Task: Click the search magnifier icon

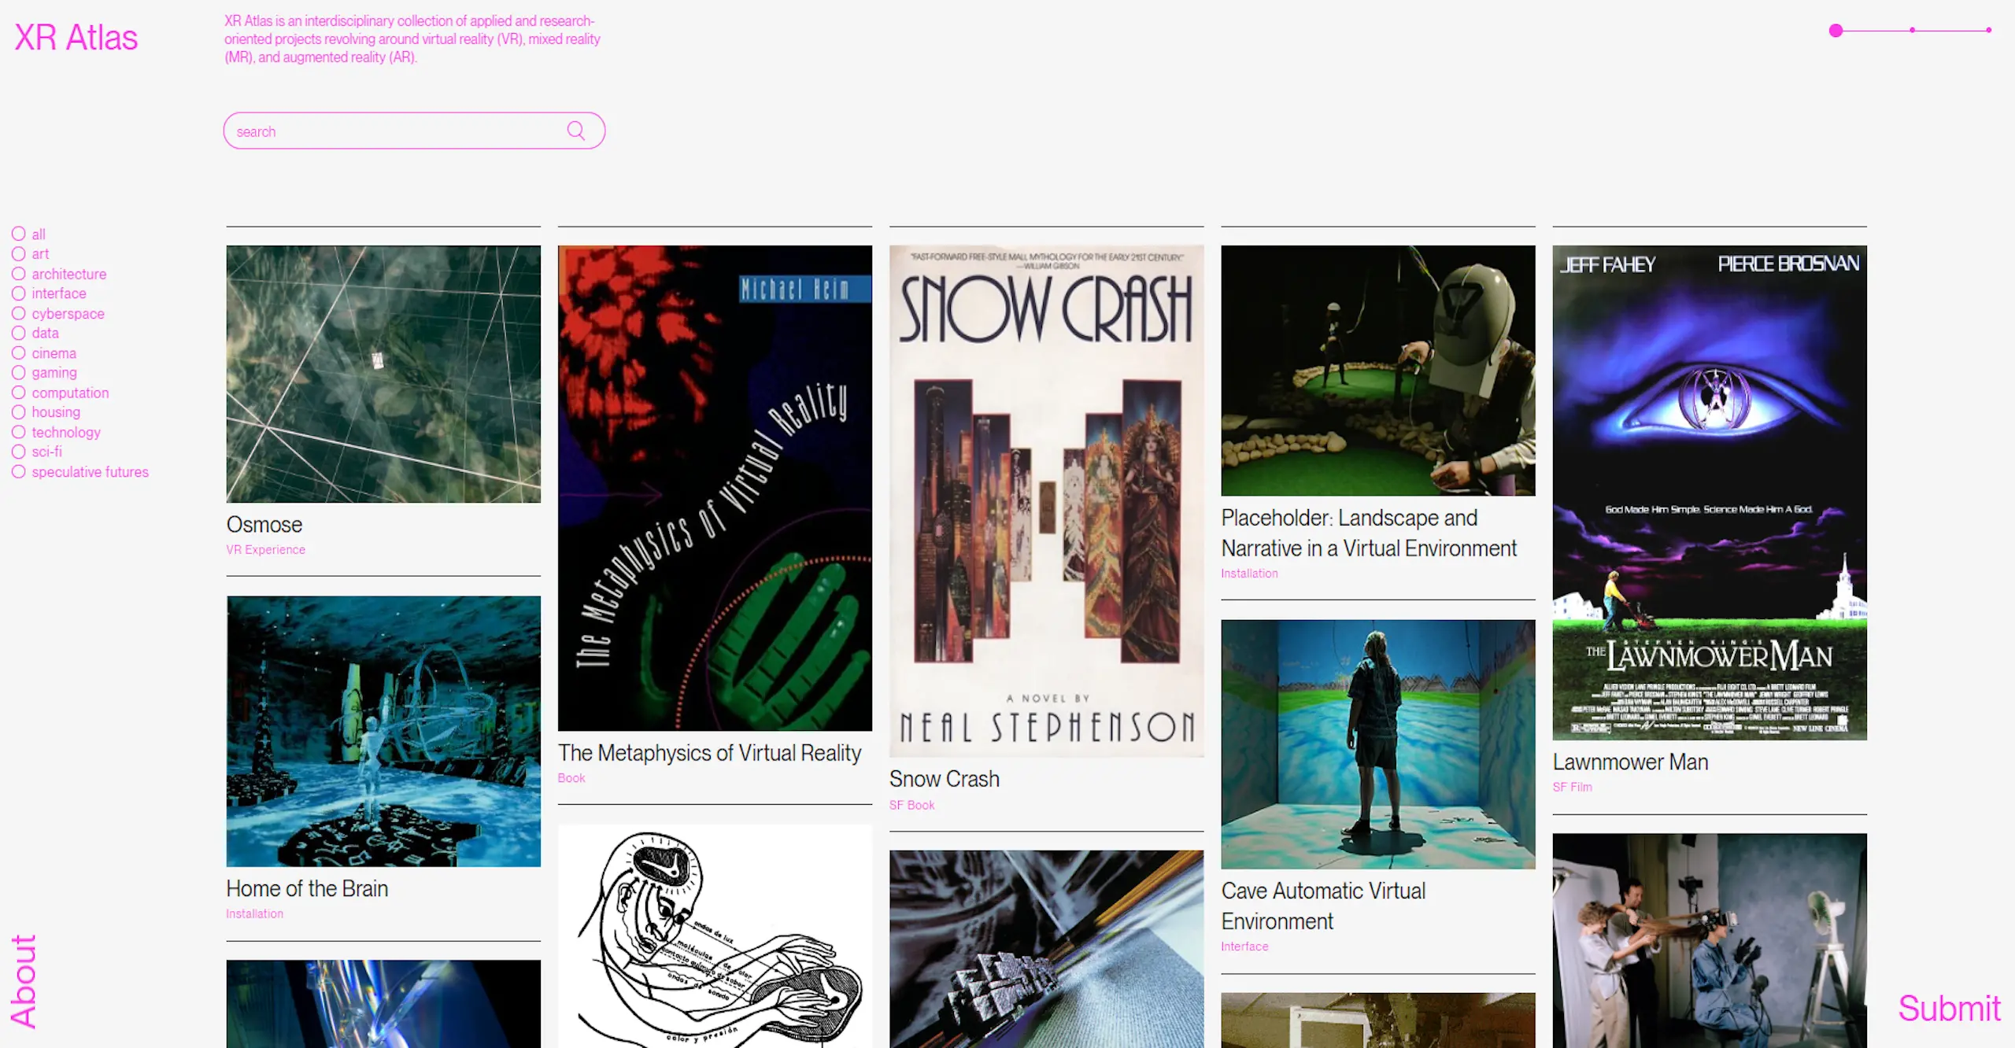Action: click(x=575, y=131)
